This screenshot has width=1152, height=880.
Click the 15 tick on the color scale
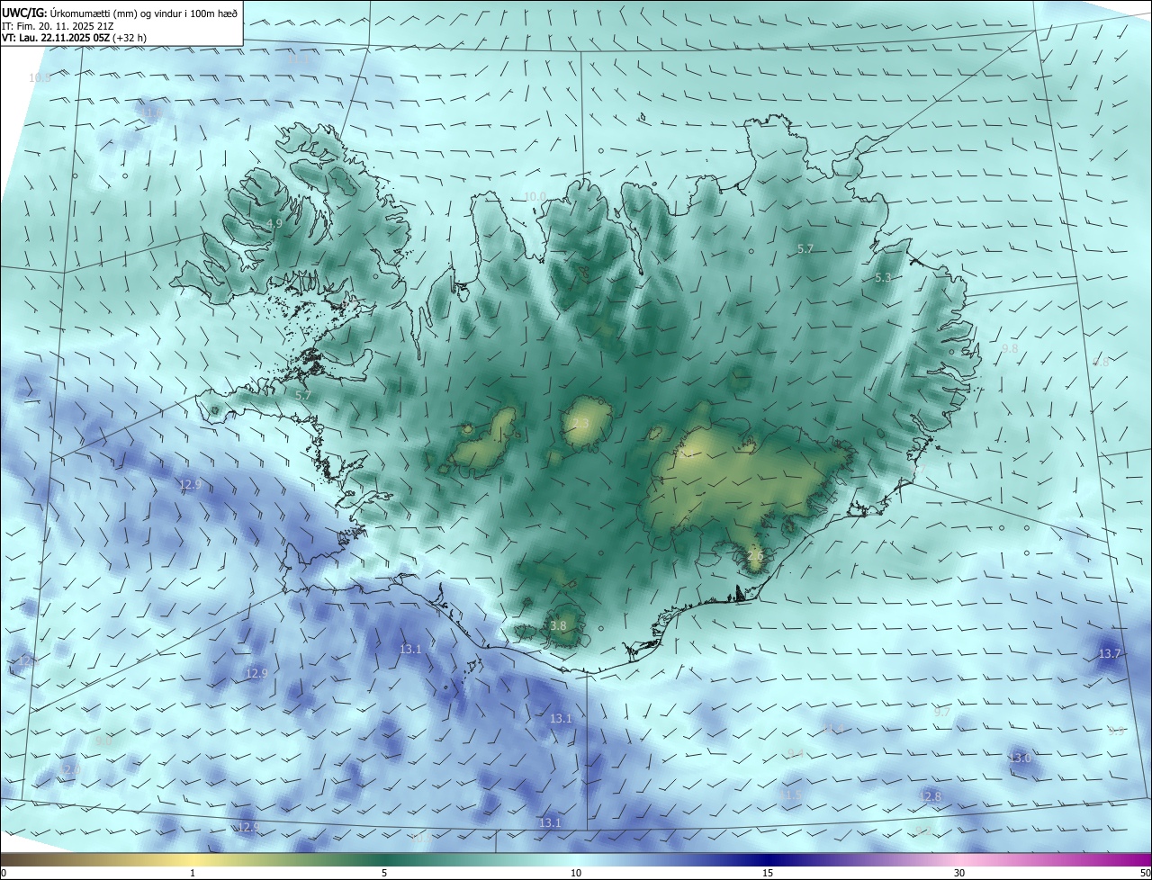coord(768,873)
